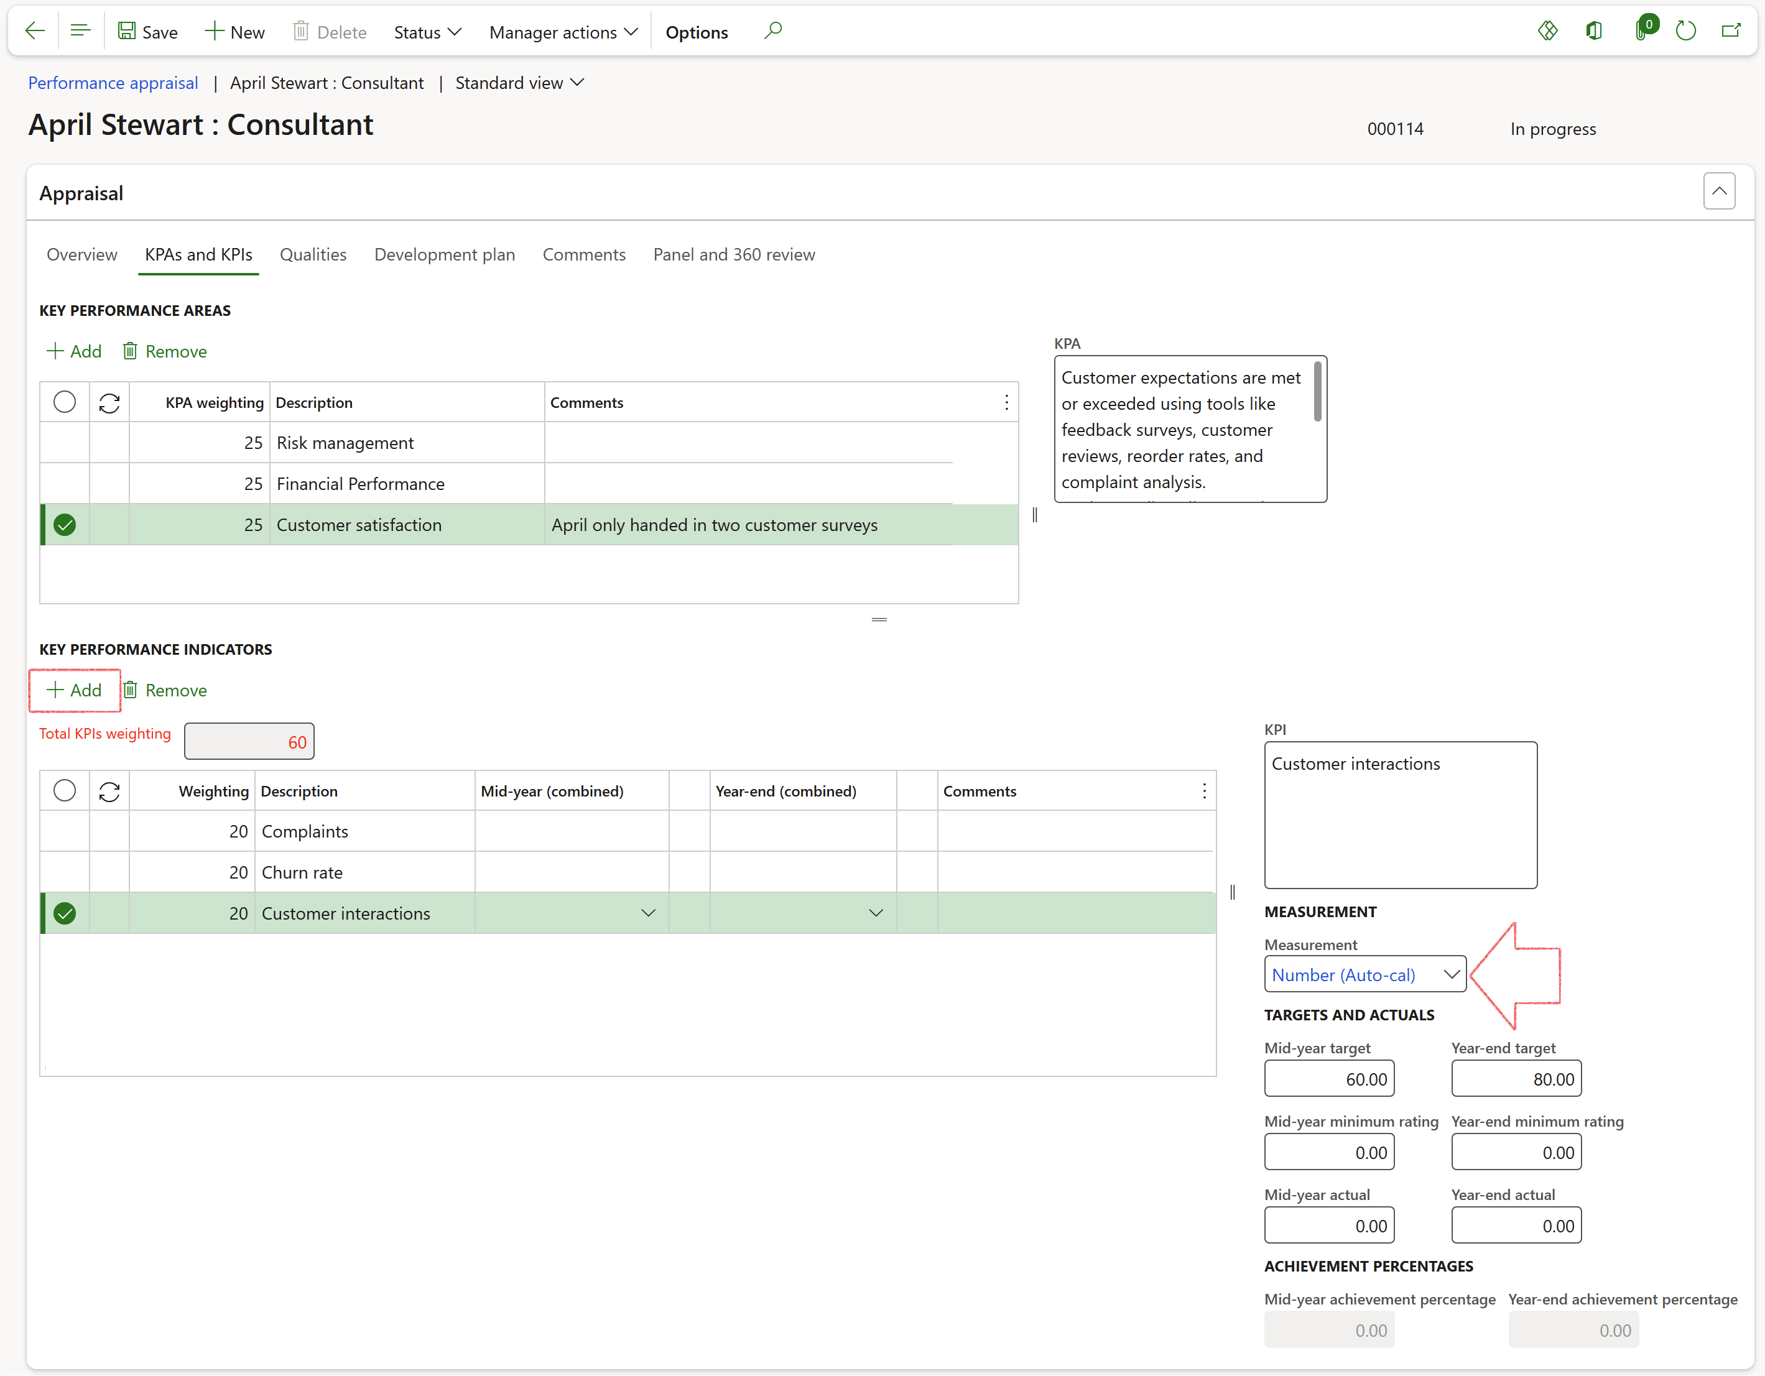Collapse the Appraisal section
This screenshot has width=1765, height=1376.
(x=1719, y=192)
